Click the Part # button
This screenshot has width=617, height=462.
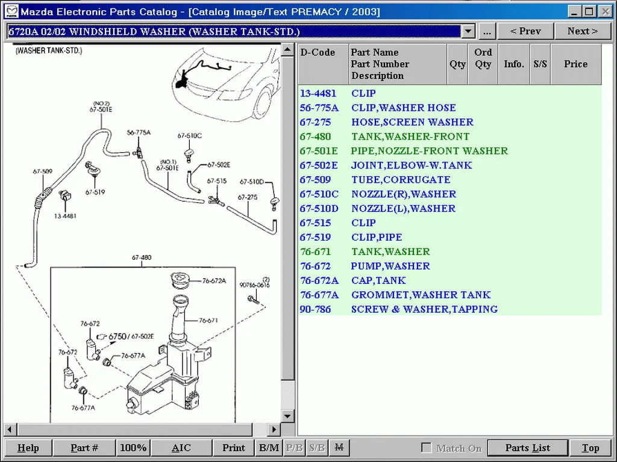coord(84,448)
